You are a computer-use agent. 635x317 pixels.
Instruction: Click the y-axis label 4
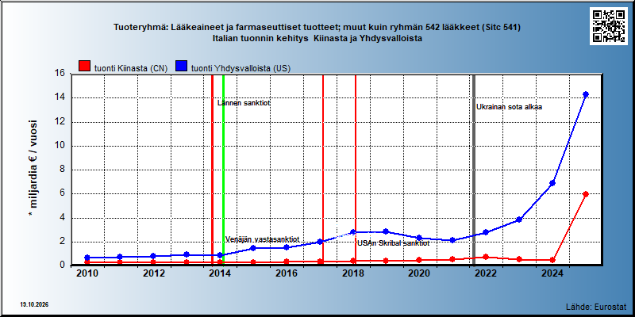[x=63, y=218]
